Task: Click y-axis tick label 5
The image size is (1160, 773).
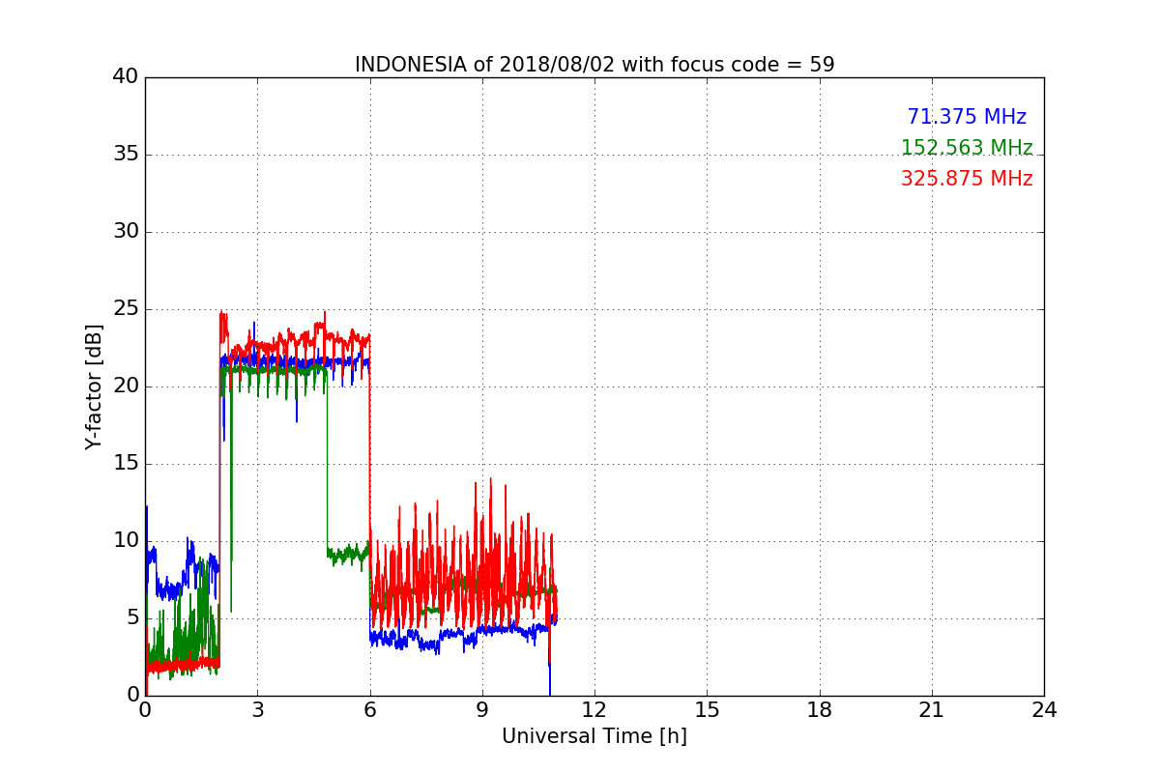Action: click(x=132, y=618)
